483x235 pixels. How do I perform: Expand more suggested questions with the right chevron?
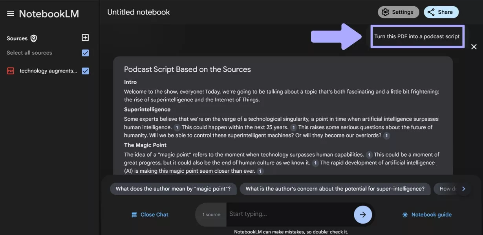tap(464, 188)
